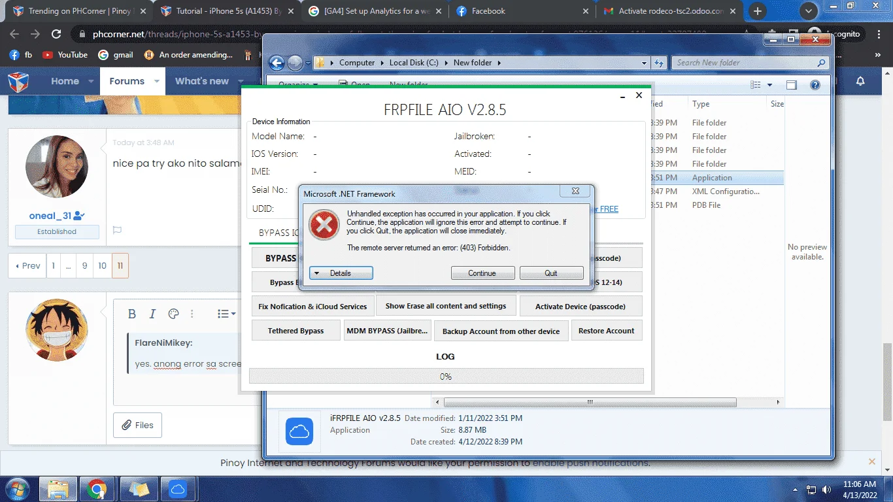
Task: Switch to GA4 Set up Analytics tab
Action: pos(373,11)
